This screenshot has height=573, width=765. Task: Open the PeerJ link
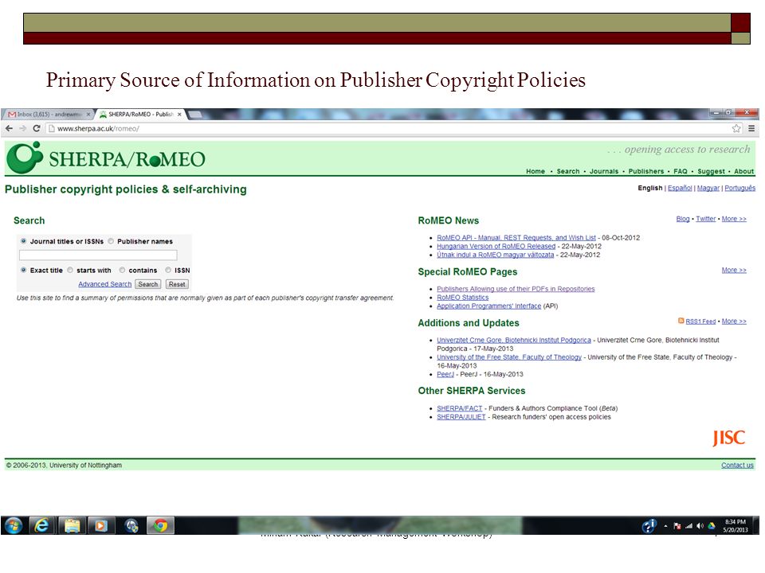[x=445, y=374]
